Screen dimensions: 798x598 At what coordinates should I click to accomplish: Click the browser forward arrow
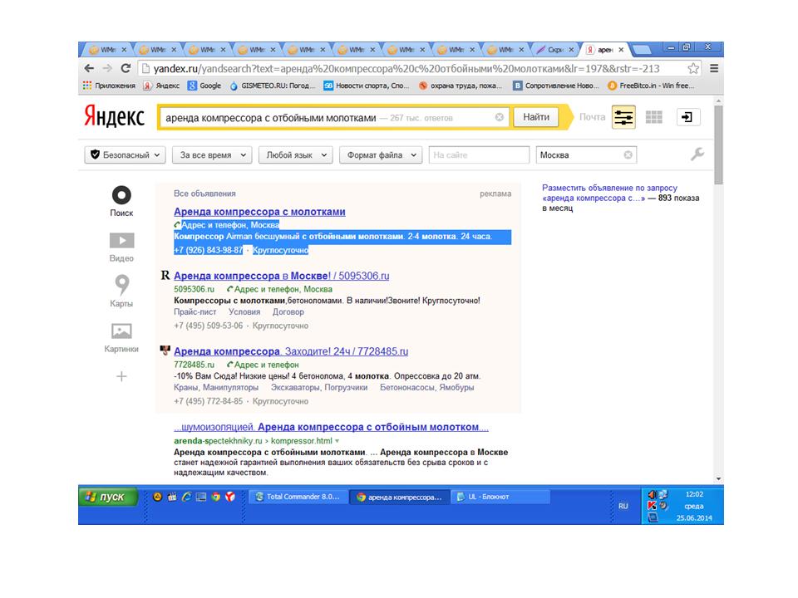107,68
